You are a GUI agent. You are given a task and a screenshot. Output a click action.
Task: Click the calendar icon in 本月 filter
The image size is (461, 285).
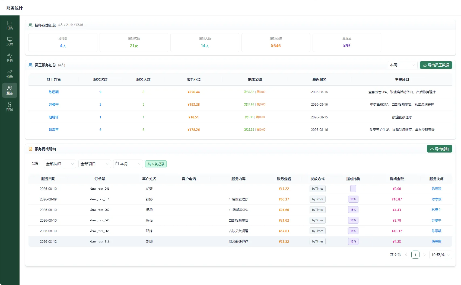click(x=117, y=164)
